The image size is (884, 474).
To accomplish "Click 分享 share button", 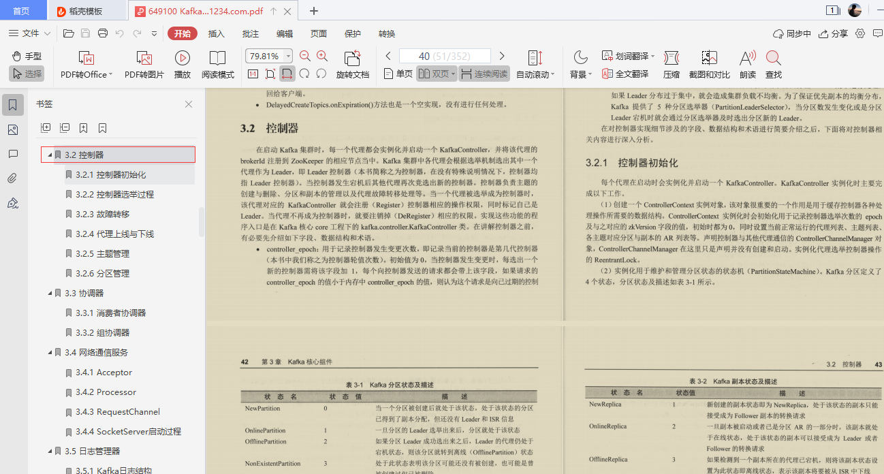I will point(834,33).
